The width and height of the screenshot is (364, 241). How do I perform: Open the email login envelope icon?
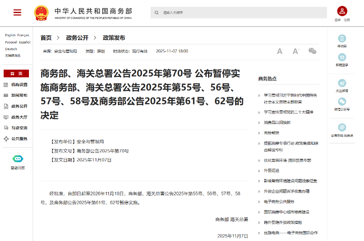pyautogui.click(x=342, y=57)
